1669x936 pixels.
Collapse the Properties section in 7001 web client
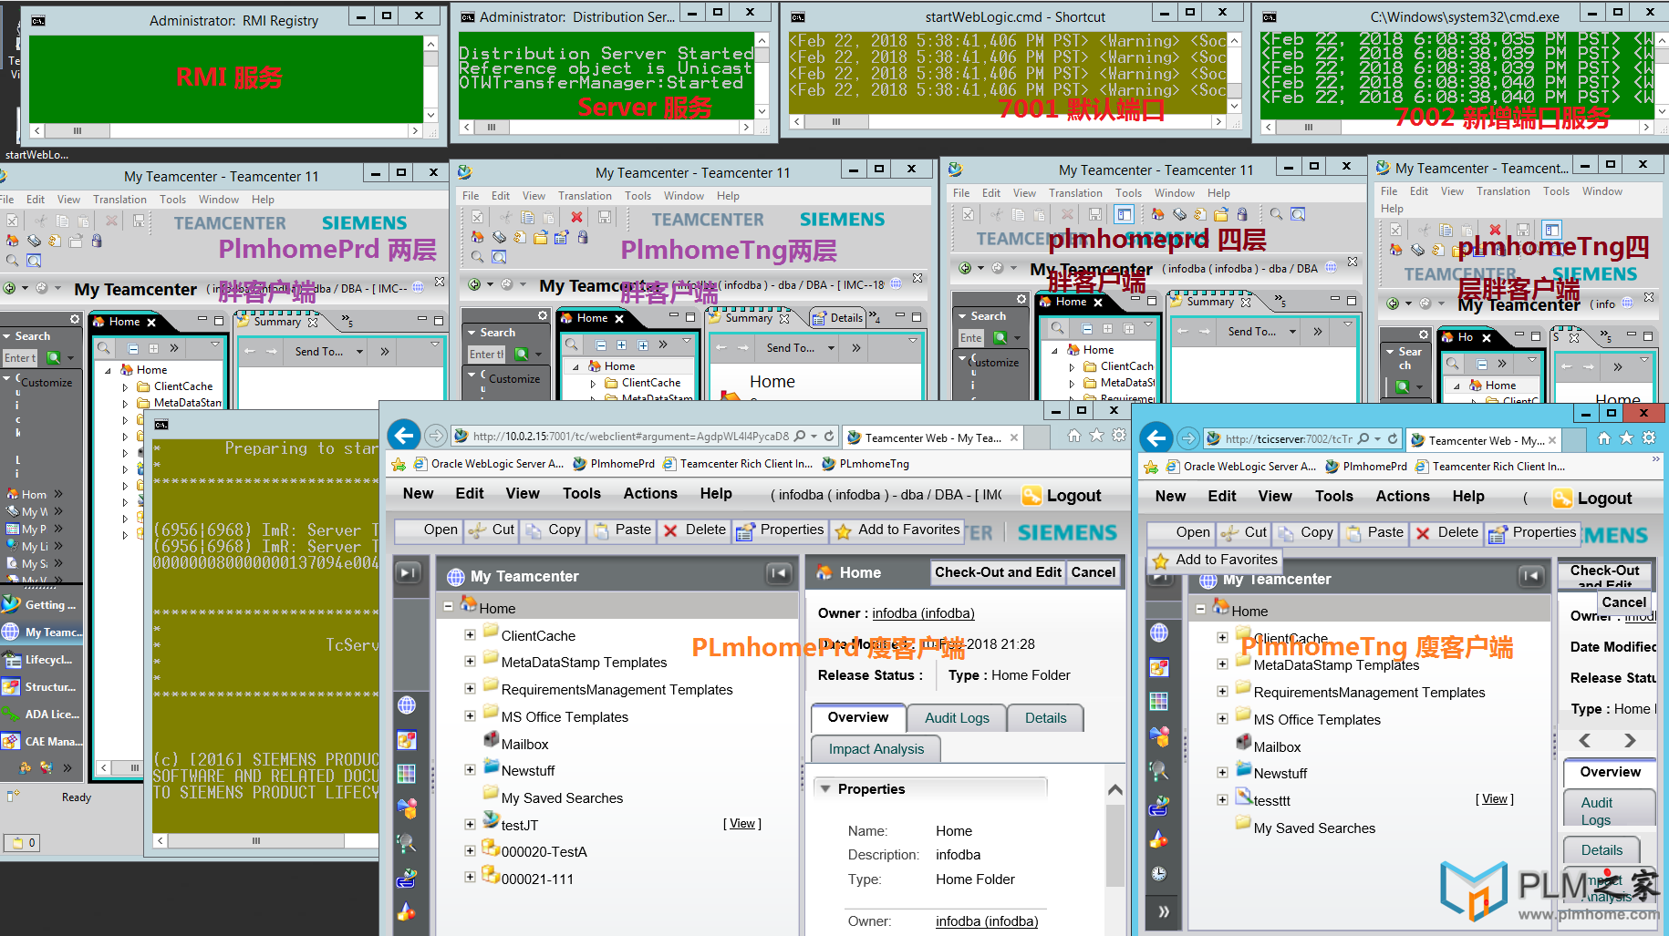825,789
